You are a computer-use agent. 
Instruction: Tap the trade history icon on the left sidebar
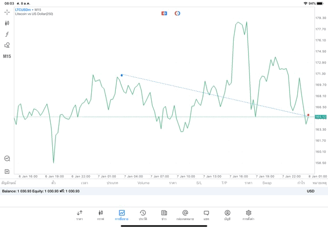tap(7, 159)
